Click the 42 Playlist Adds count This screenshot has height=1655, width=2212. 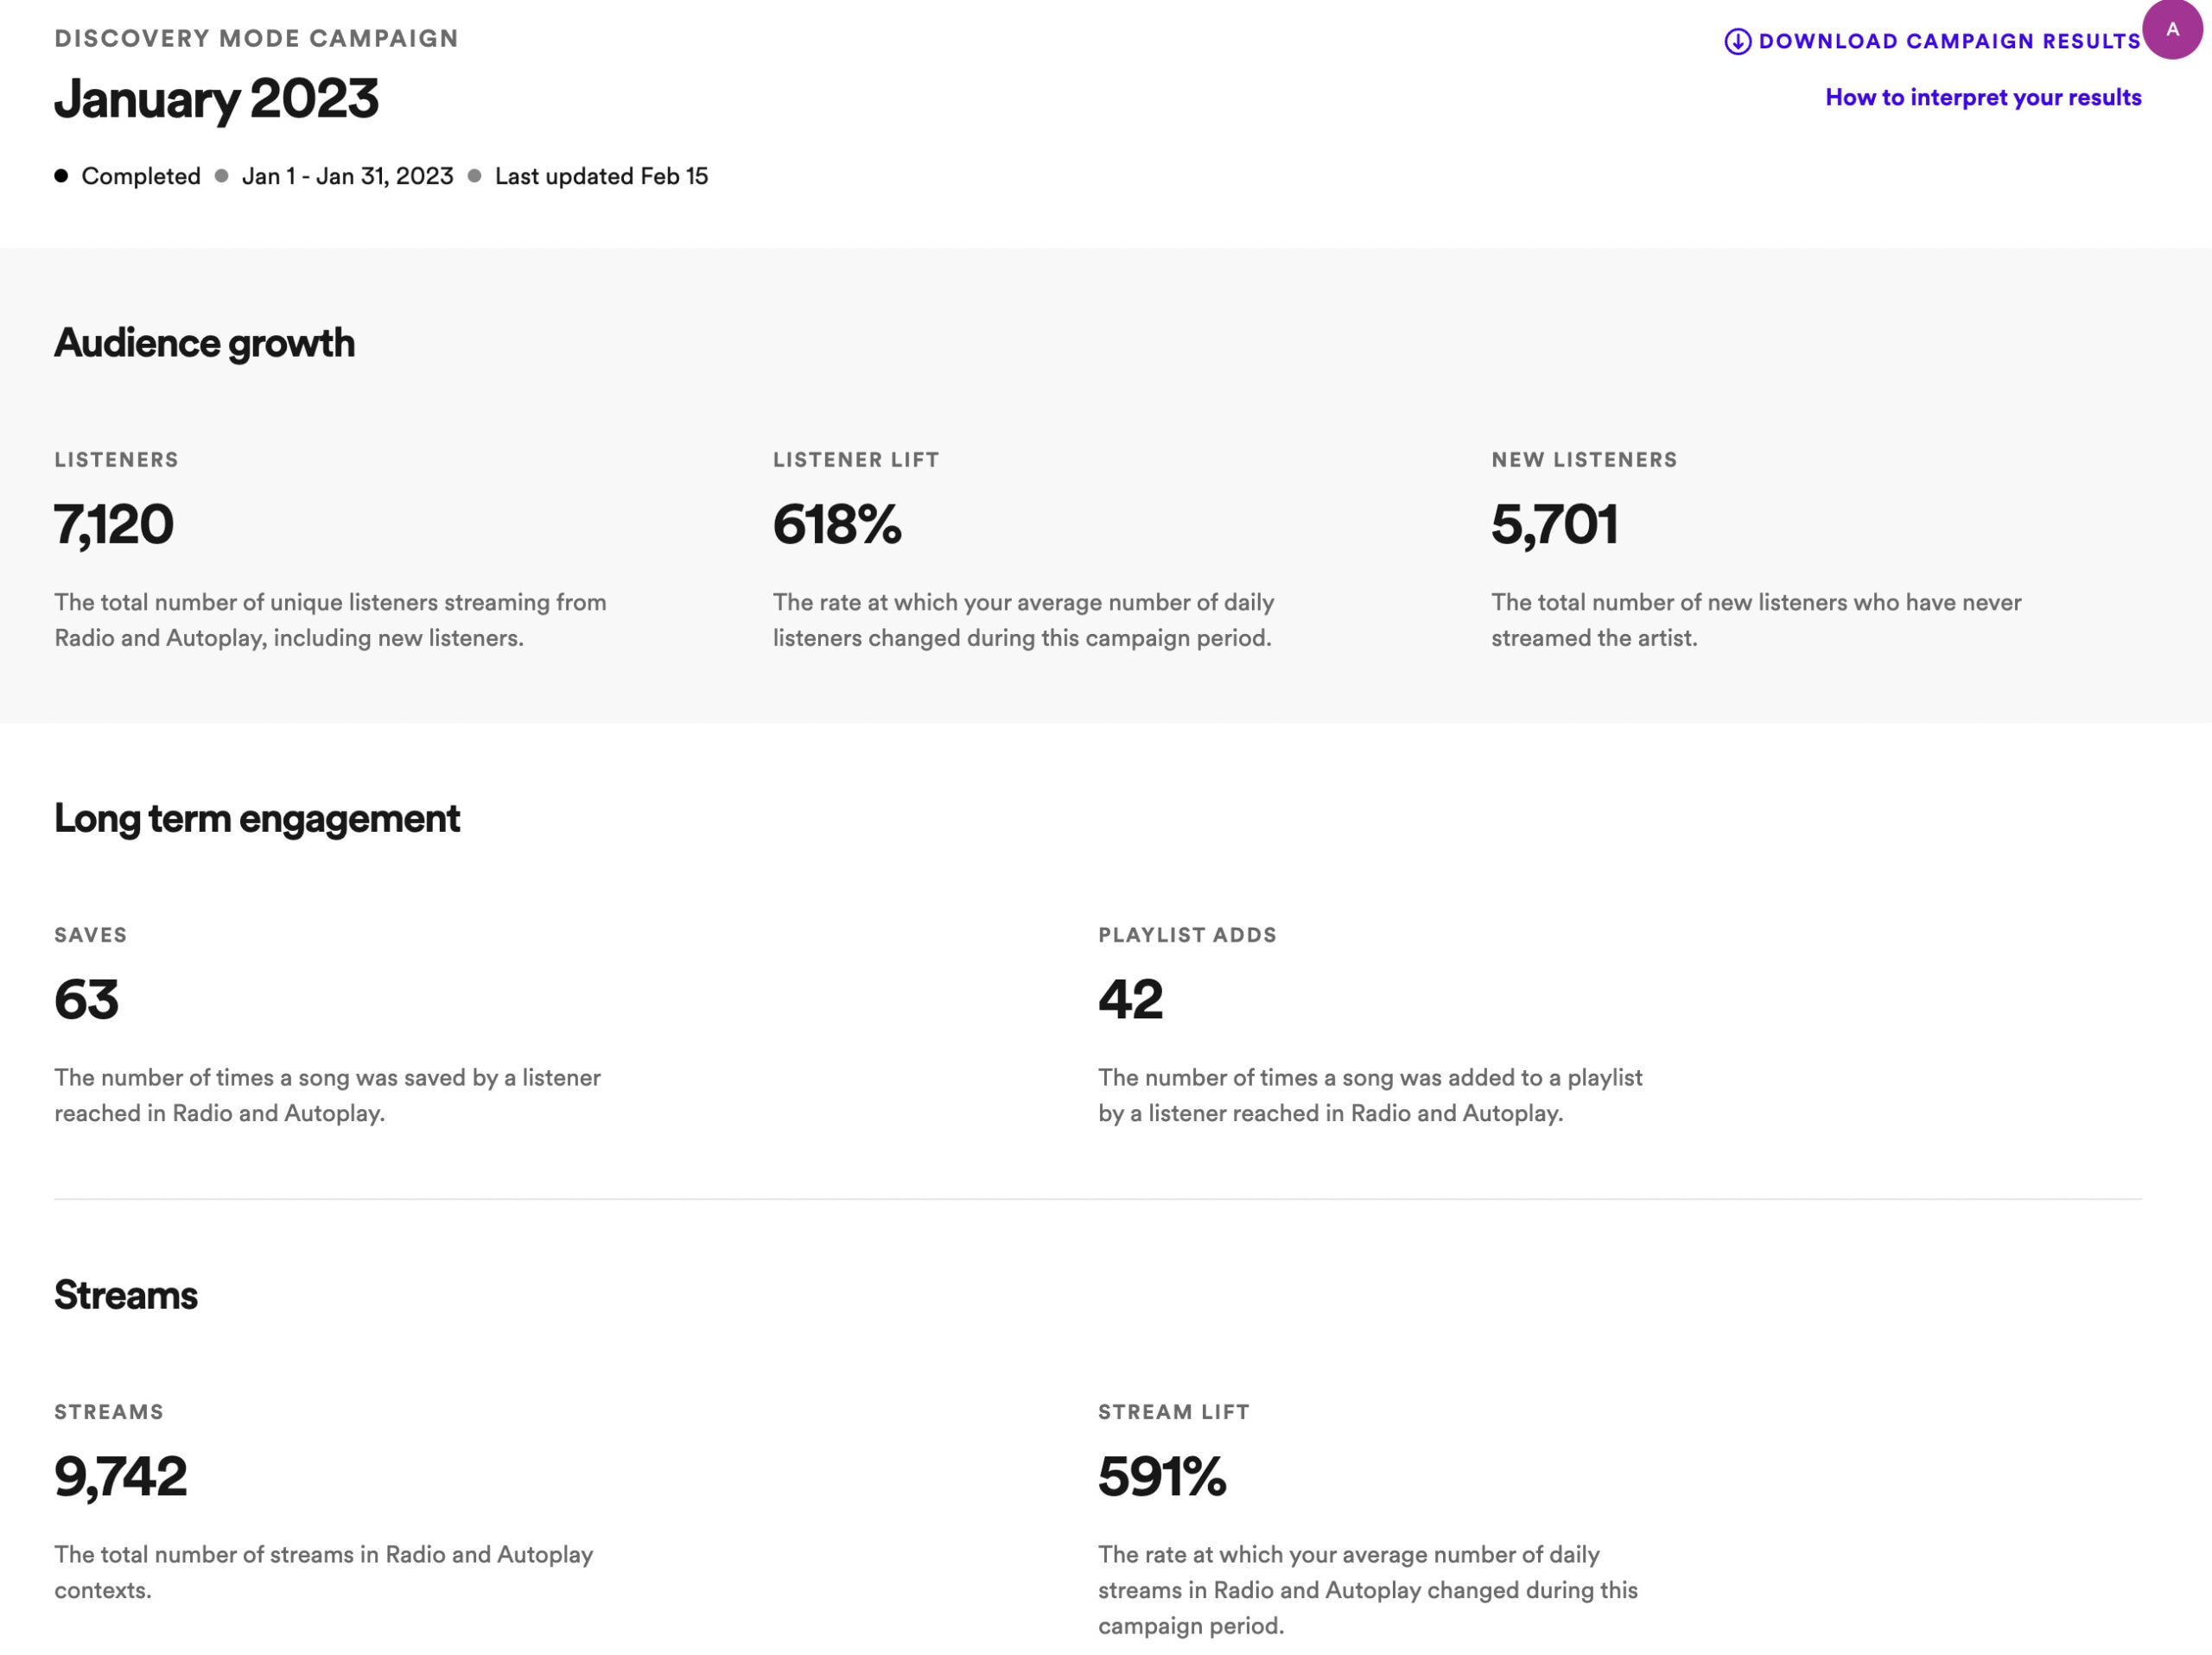[x=1130, y=999]
